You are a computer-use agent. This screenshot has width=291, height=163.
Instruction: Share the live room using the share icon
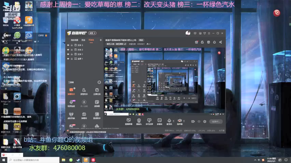(220, 42)
